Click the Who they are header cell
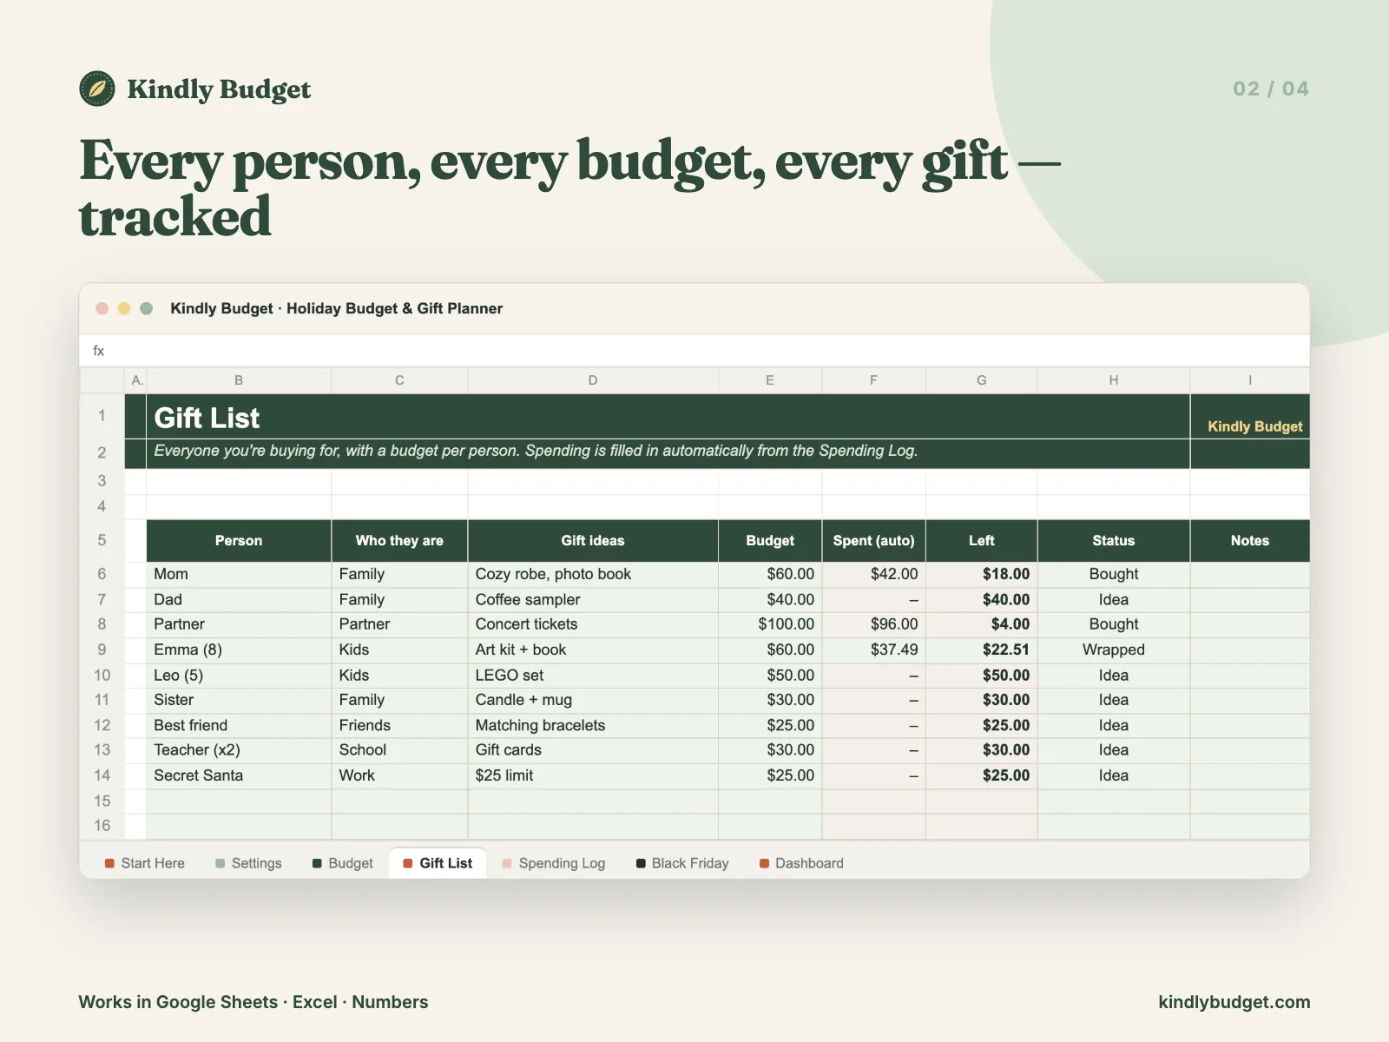The height and width of the screenshot is (1042, 1389). [x=399, y=541]
